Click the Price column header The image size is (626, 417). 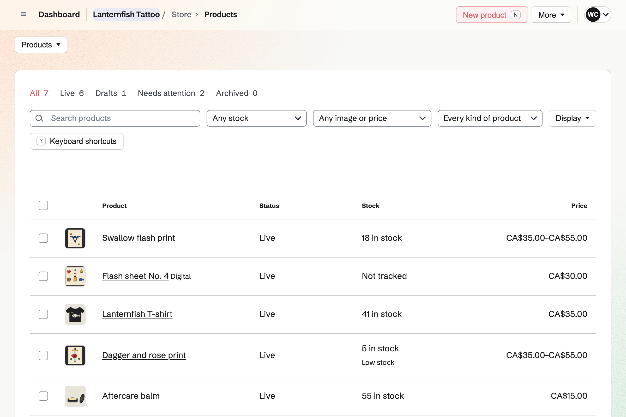(x=579, y=206)
